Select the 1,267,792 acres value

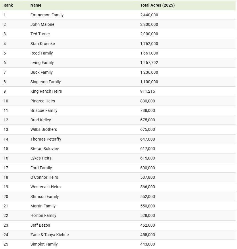point(149,63)
